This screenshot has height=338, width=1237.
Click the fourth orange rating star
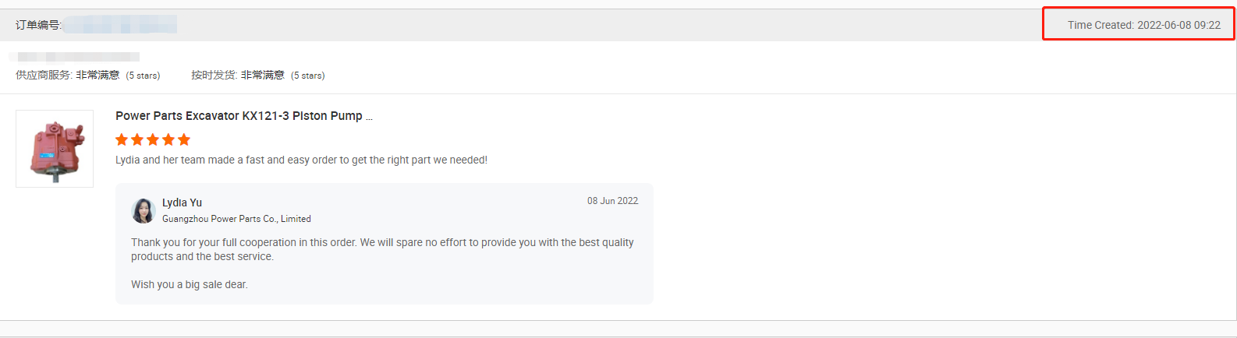coord(168,140)
